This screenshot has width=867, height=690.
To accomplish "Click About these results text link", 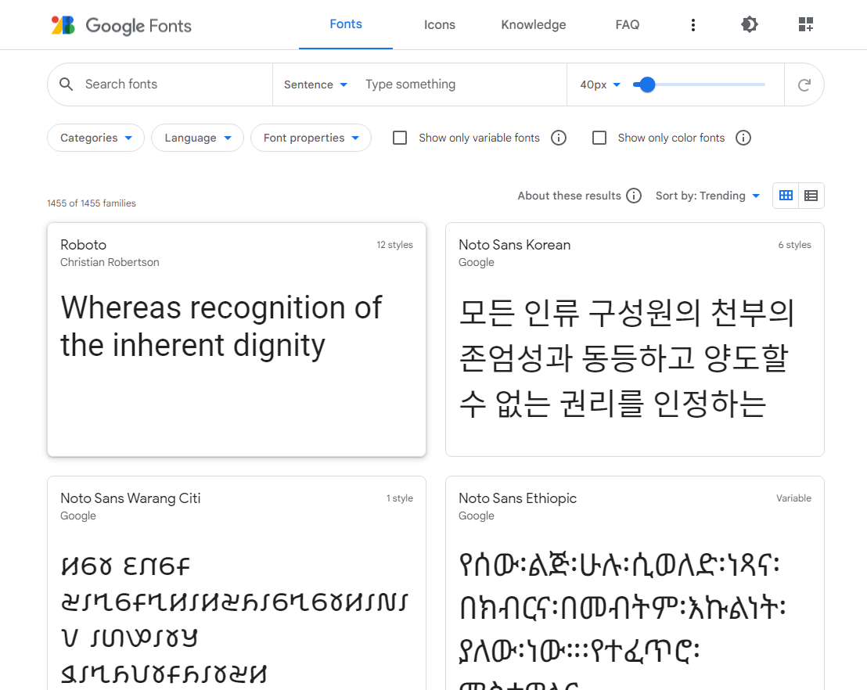I will point(569,196).
